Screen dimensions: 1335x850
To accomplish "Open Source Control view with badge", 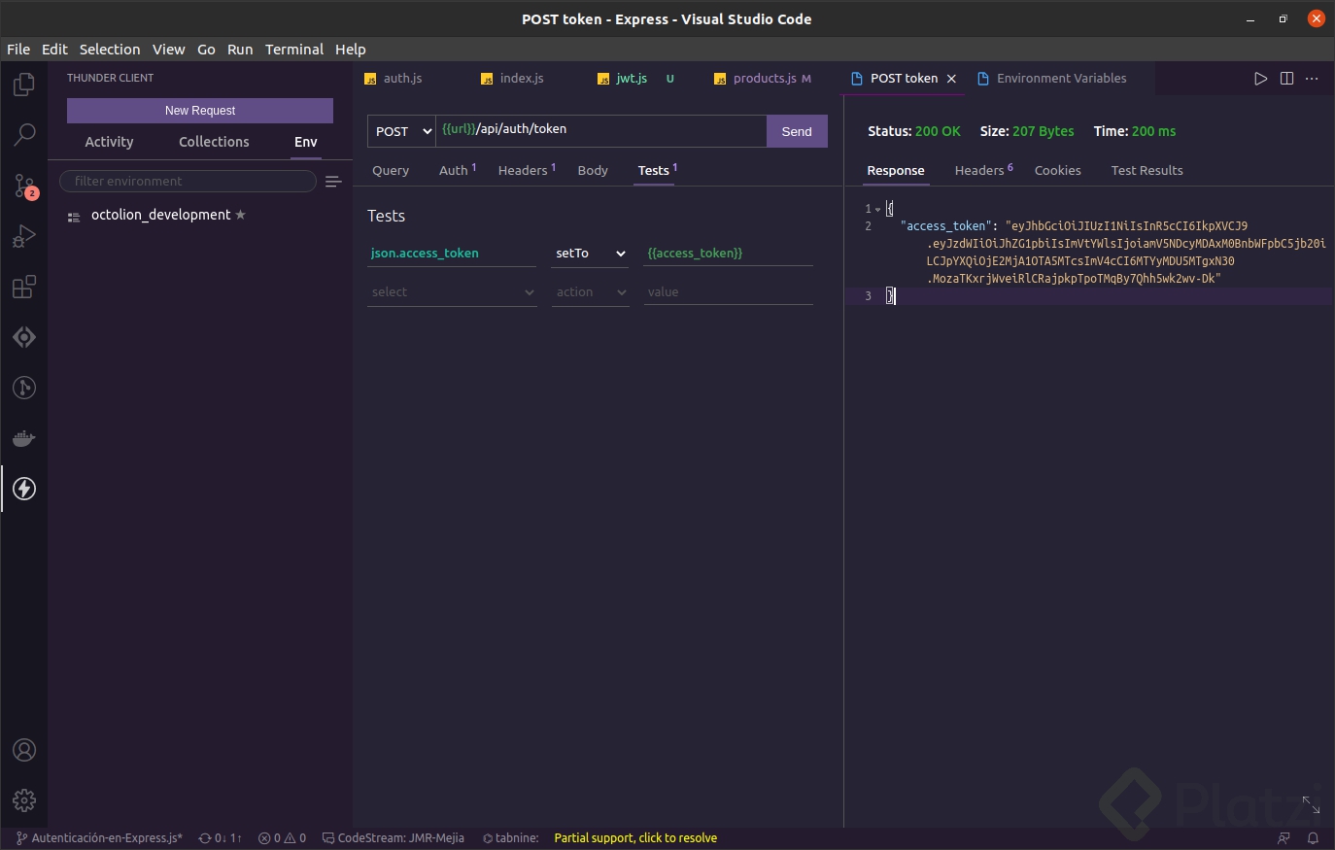I will [24, 186].
